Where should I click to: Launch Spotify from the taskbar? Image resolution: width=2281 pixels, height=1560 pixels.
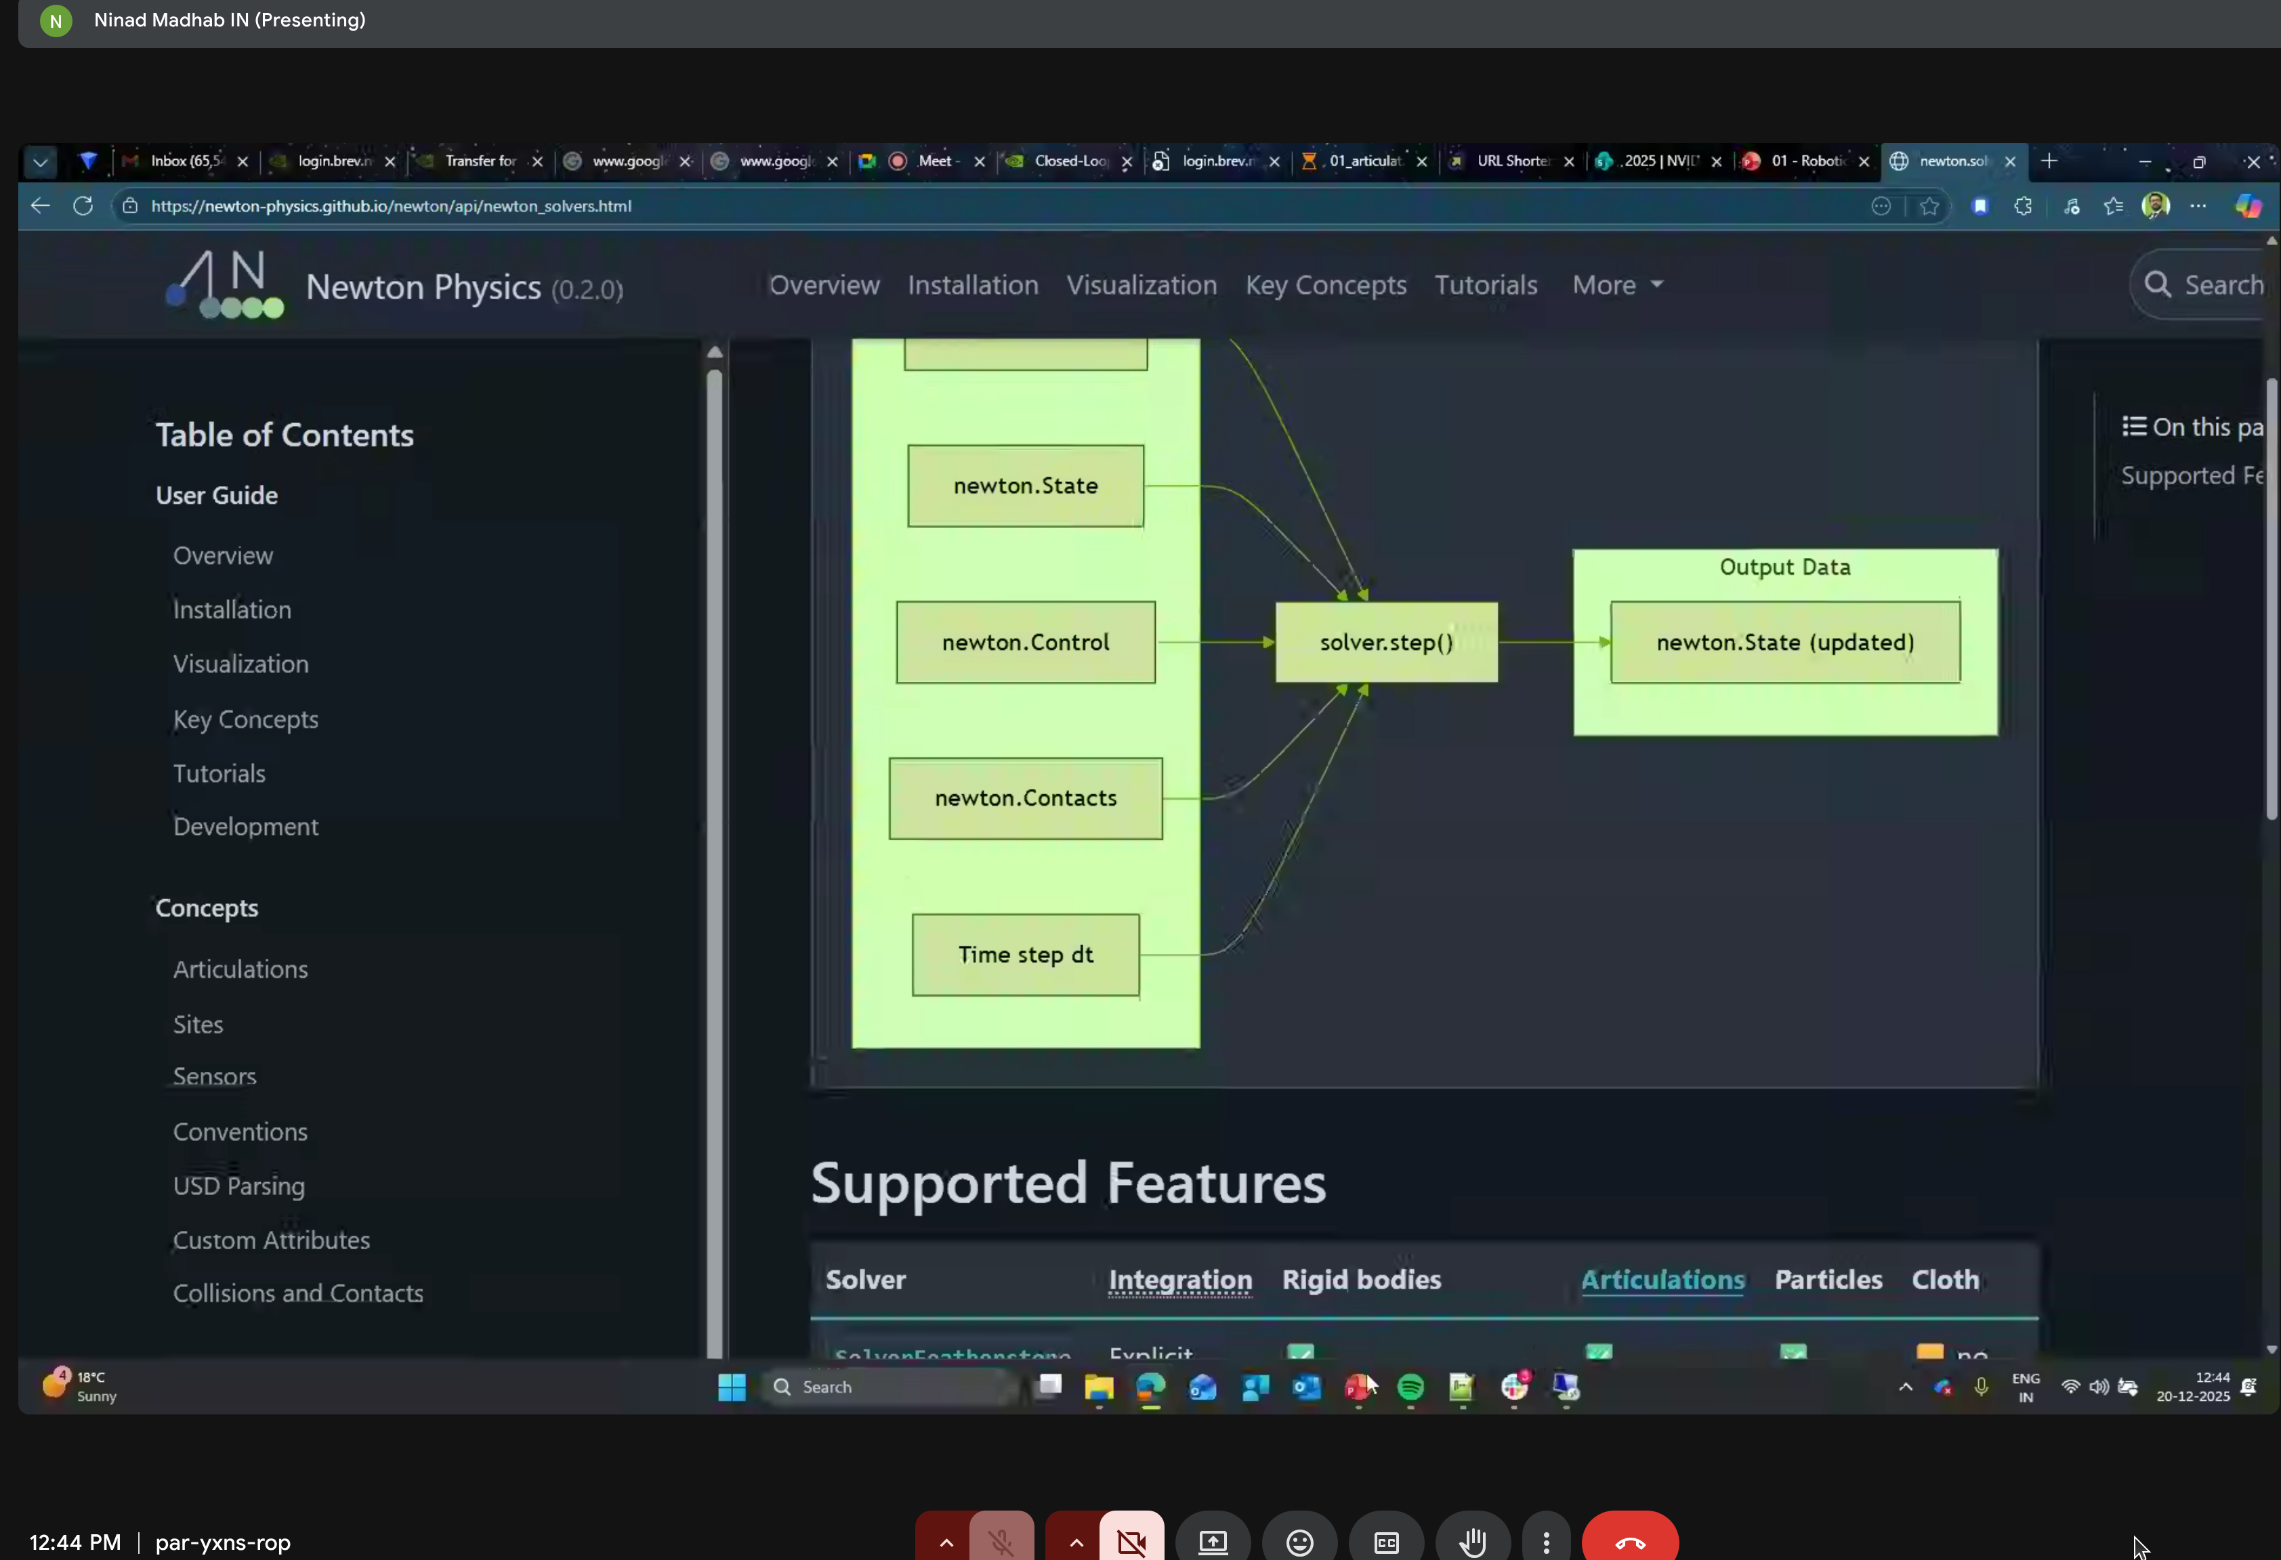coord(1410,1387)
